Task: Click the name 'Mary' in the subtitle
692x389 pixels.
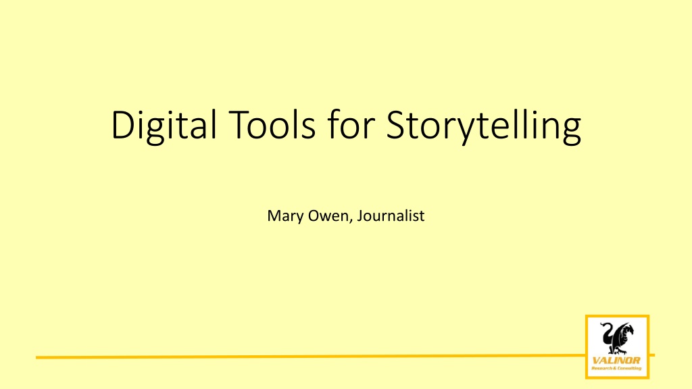Action: click(x=285, y=216)
